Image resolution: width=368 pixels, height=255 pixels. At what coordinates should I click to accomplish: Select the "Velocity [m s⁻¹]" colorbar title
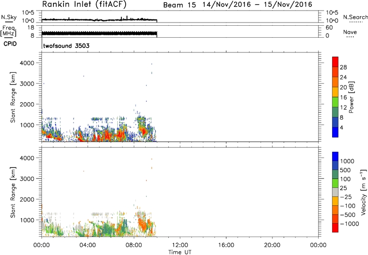[363, 192]
